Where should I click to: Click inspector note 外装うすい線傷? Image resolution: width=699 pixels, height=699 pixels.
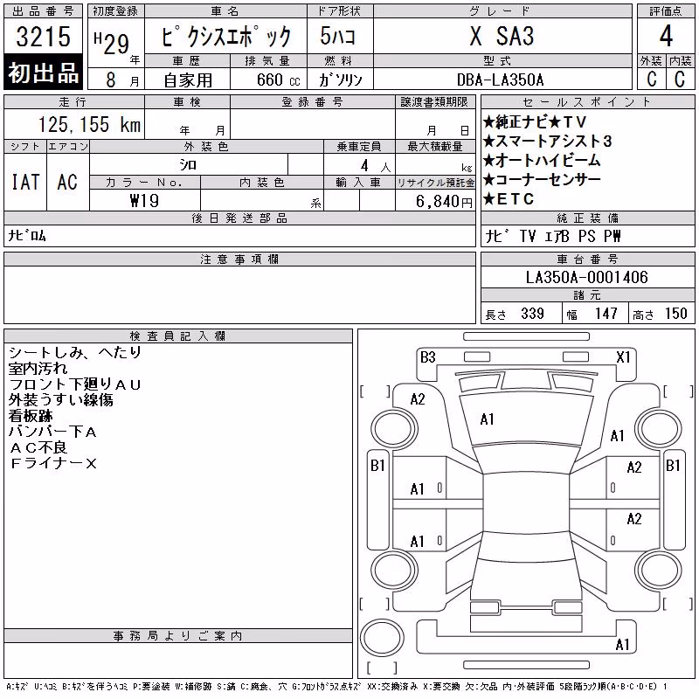pyautogui.click(x=60, y=400)
